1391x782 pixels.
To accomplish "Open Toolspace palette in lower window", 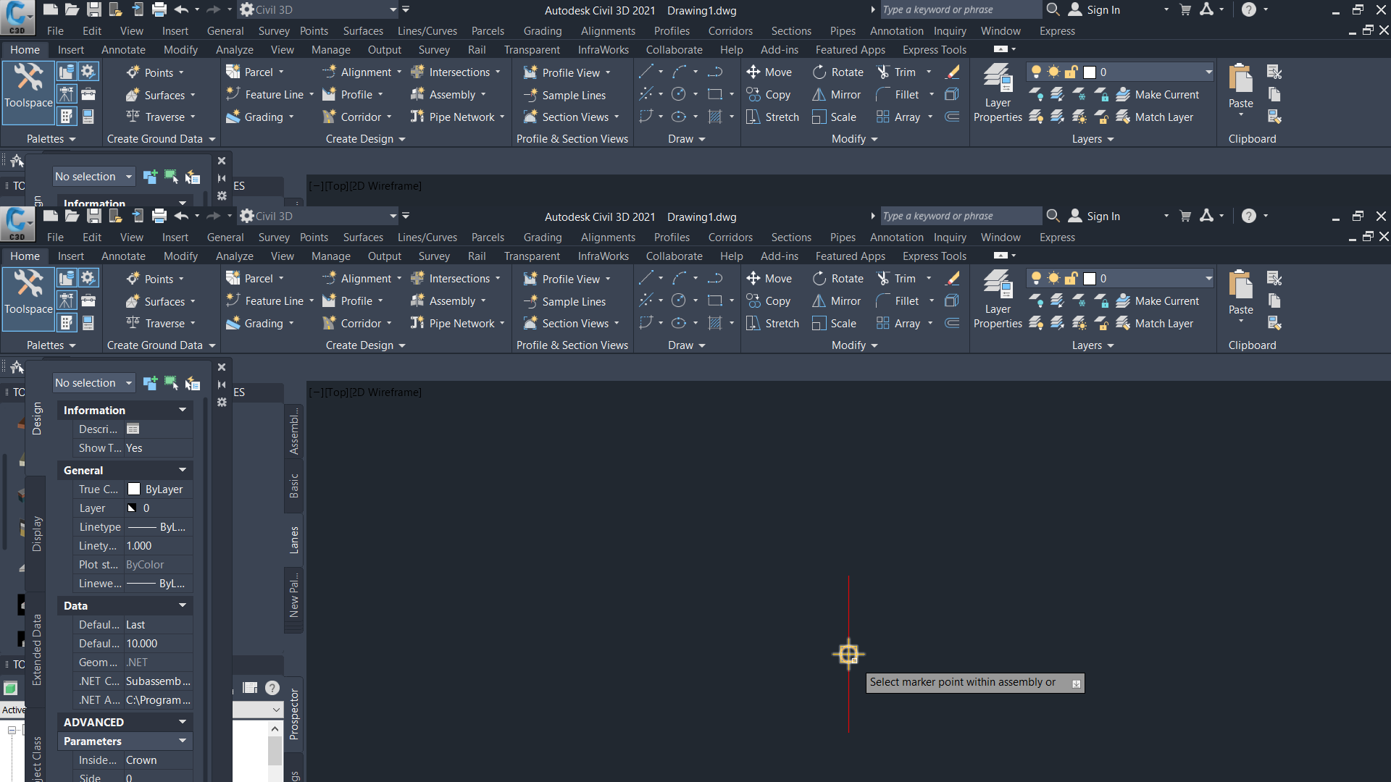I will [28, 298].
